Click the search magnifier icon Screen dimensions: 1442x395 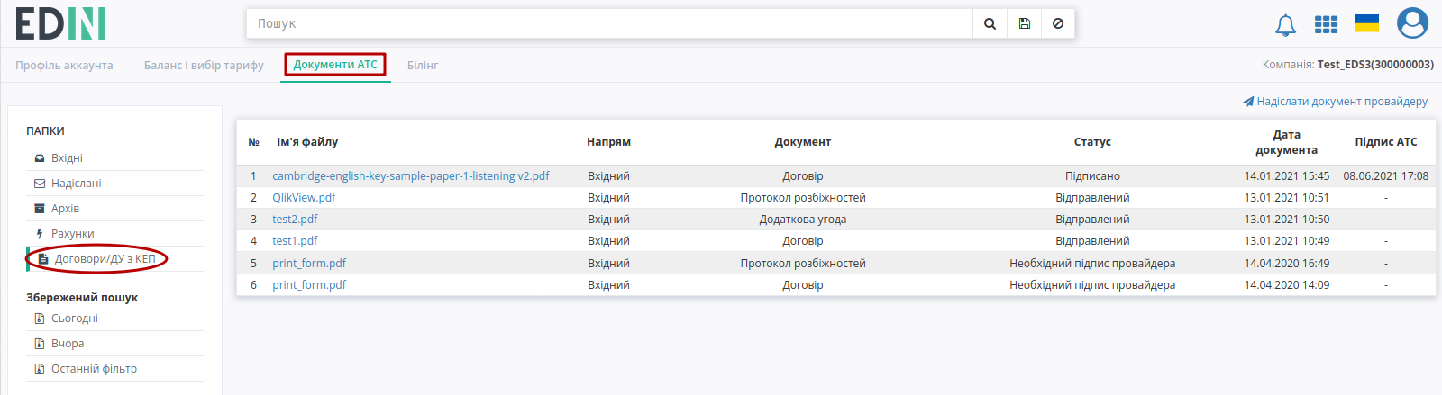pos(990,23)
